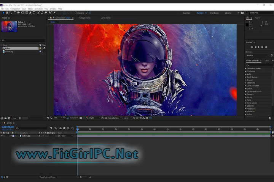Viewport: 274px width, 182px height.
Task: Switch to the Audio panel tab
Action: click(257, 18)
